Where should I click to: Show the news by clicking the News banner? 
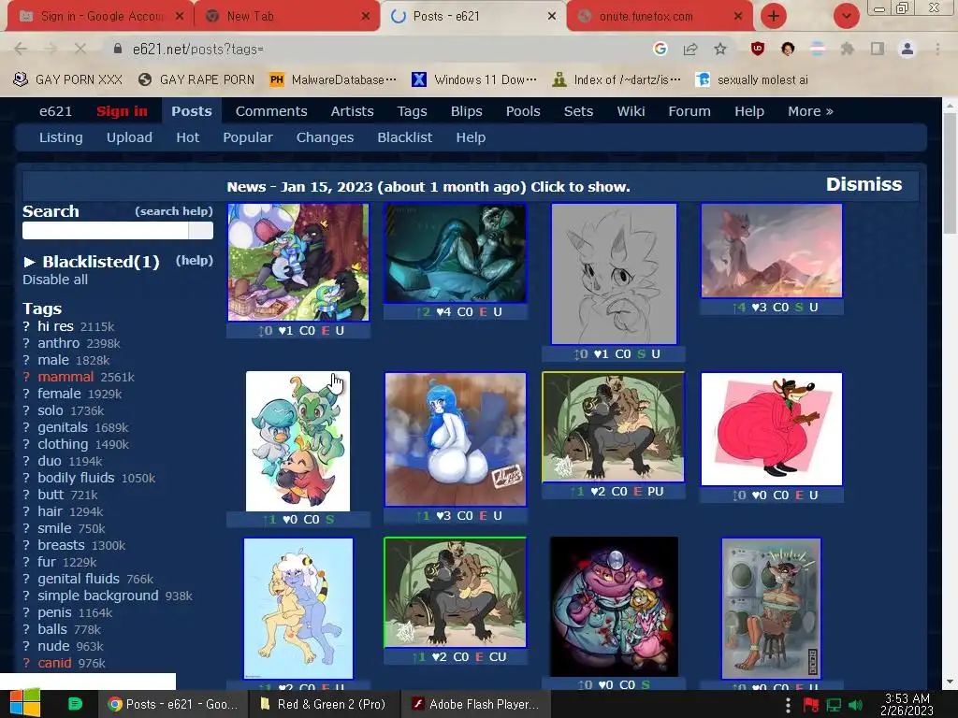coord(428,187)
